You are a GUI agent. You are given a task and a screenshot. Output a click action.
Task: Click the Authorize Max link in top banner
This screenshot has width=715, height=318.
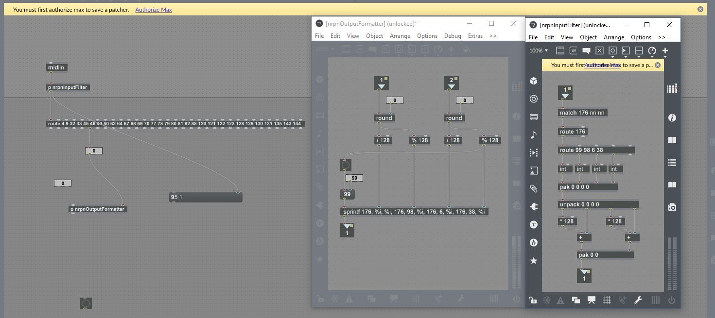[153, 10]
